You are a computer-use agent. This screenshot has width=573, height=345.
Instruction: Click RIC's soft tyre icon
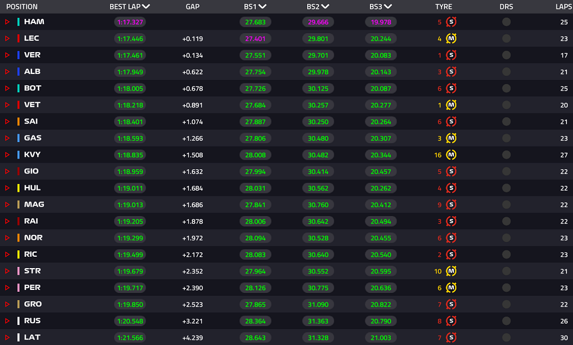451,254
